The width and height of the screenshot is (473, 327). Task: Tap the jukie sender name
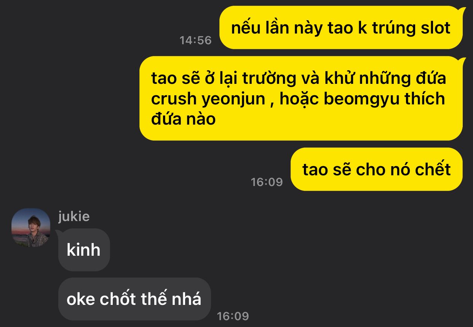tap(74, 216)
